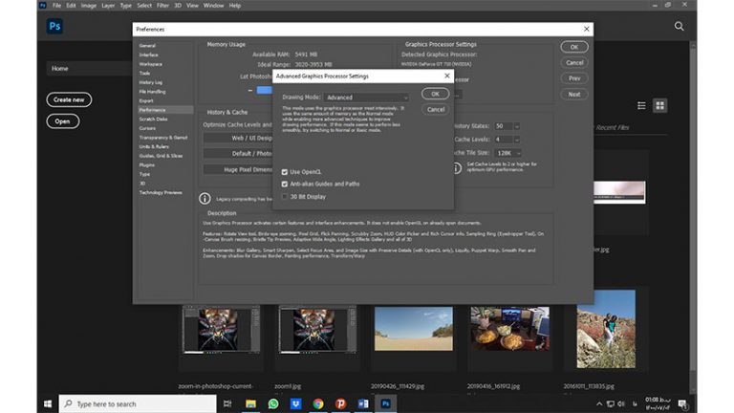Viewport: 734px width, 413px height.
Task: Click the Huge Pixel Dimensions button
Action: click(237, 169)
